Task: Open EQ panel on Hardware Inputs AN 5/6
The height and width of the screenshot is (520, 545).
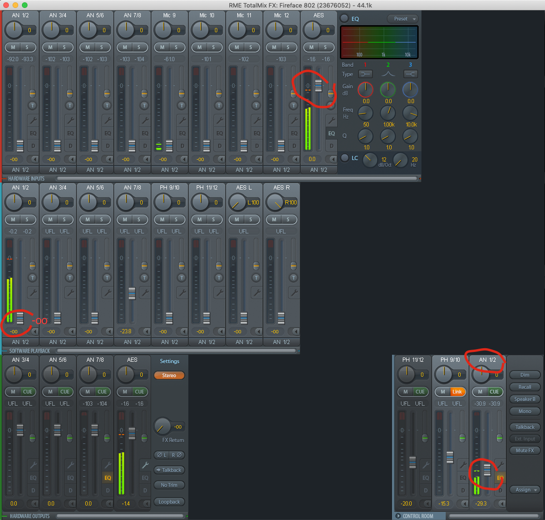Action: click(108, 134)
